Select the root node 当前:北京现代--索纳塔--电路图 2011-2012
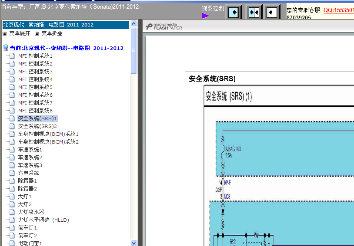This screenshot has height=246, width=354. pyautogui.click(x=67, y=48)
